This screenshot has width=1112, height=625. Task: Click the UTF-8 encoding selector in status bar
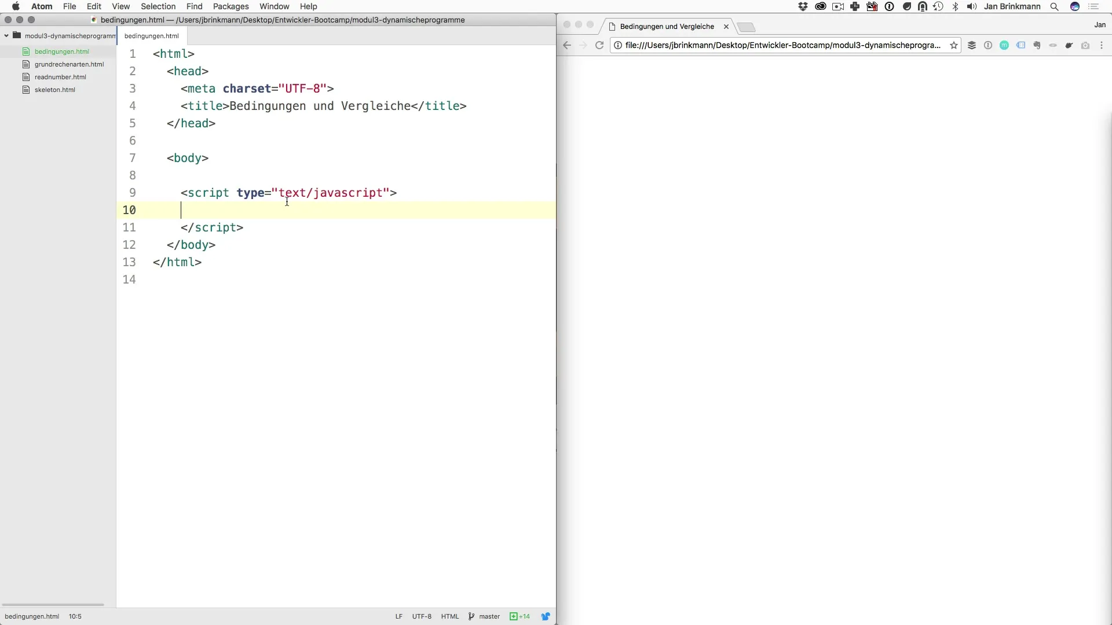click(422, 616)
